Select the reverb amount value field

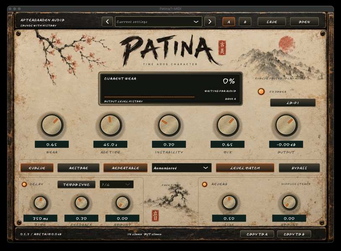[289, 218]
